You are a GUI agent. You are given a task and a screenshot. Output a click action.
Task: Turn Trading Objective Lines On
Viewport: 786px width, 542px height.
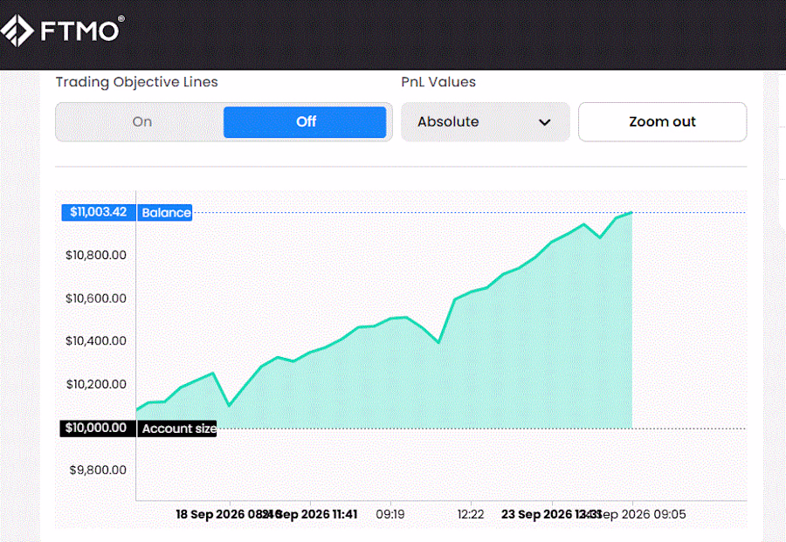pyautogui.click(x=141, y=121)
